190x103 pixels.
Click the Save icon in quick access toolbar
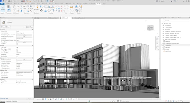point(9,1)
